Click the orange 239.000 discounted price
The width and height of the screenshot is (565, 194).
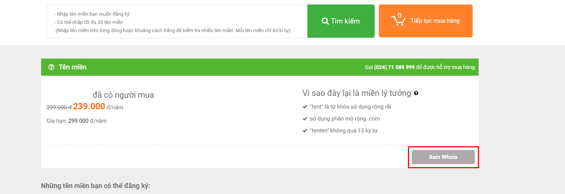coord(89,106)
